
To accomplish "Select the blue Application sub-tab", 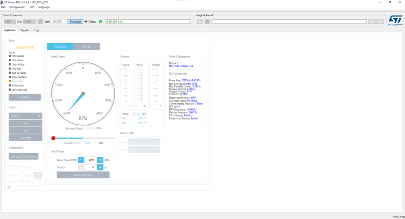I will [x=60, y=47].
